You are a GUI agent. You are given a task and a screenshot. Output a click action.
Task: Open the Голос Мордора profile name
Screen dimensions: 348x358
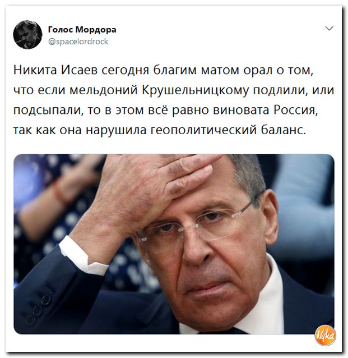point(82,30)
